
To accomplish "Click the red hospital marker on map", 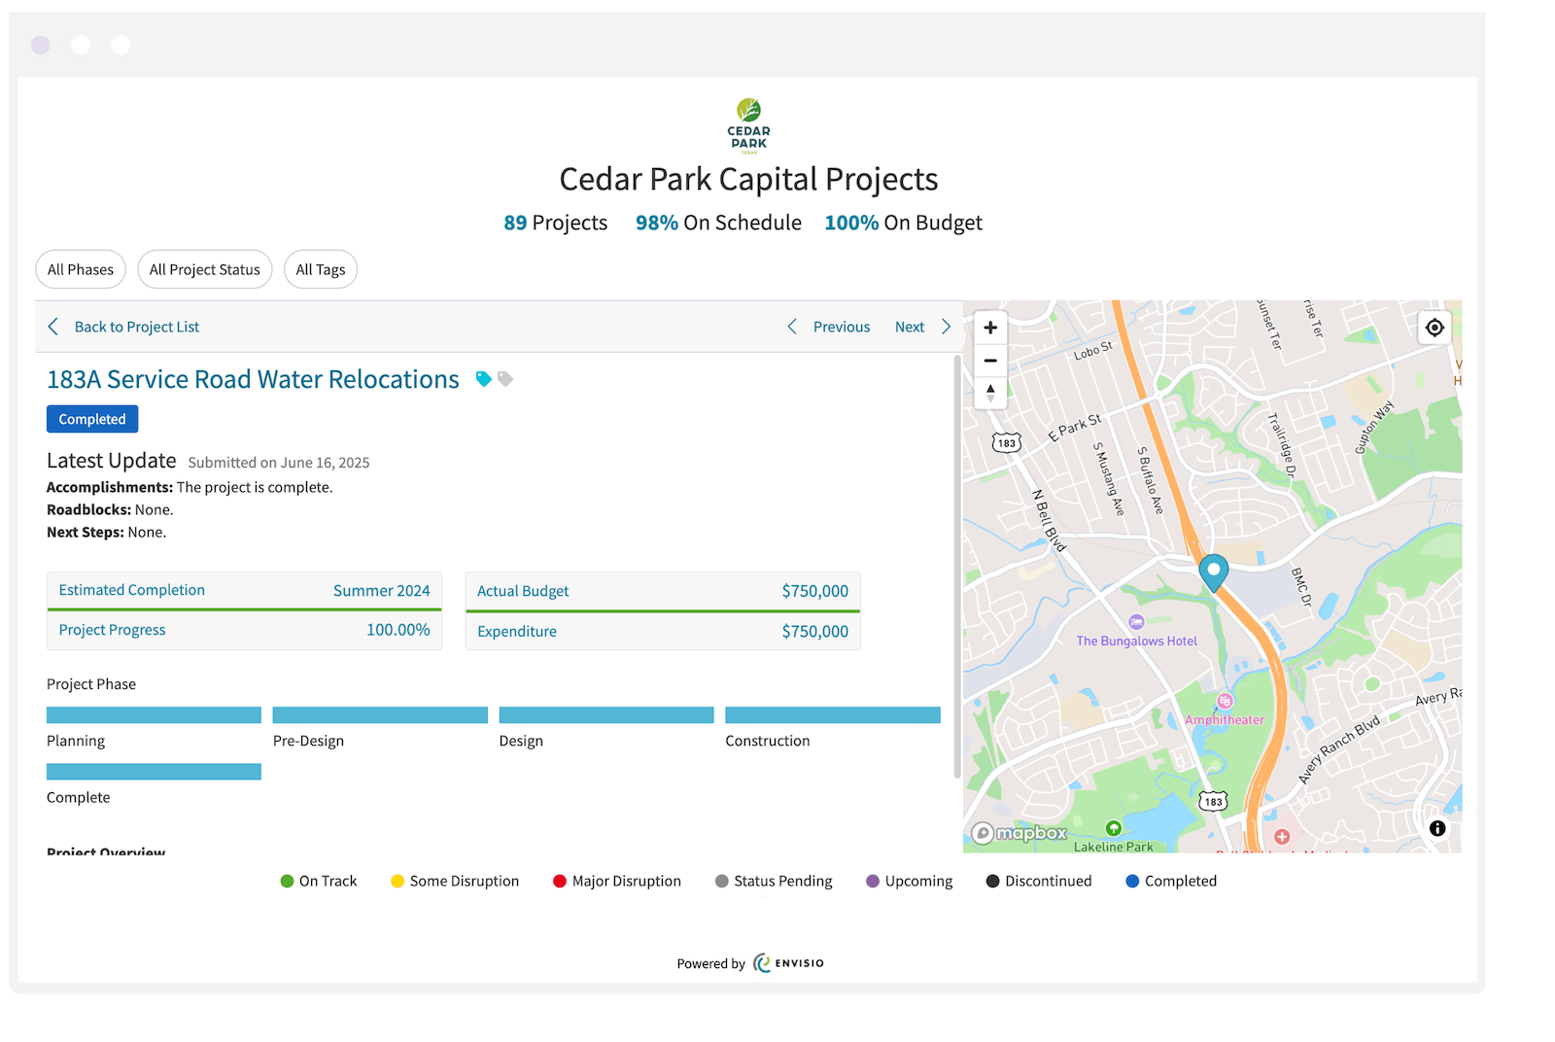I will tap(1282, 837).
